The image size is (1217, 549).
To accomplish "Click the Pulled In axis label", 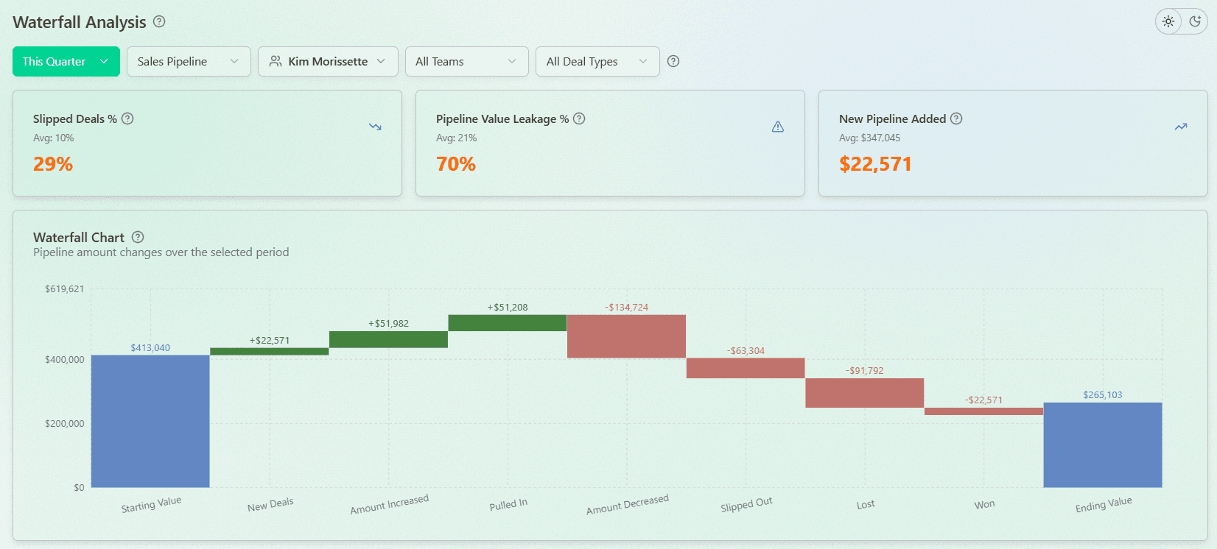I will click(x=508, y=505).
